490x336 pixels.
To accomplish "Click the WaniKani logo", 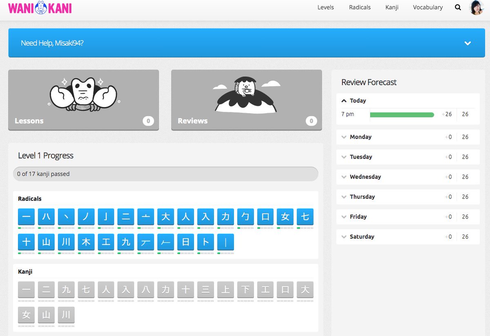I will click(40, 8).
